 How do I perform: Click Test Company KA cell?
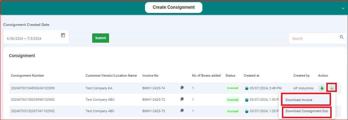click(x=99, y=88)
